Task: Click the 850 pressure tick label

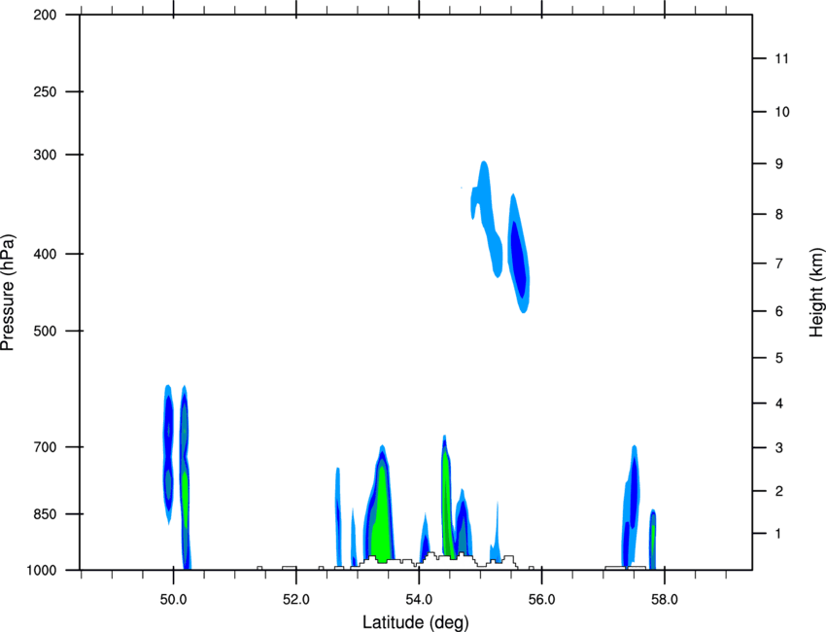Action: click(45, 514)
